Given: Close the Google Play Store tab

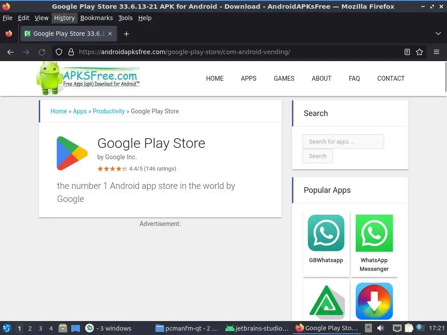Looking at the screenshot, I should click(x=110, y=34).
